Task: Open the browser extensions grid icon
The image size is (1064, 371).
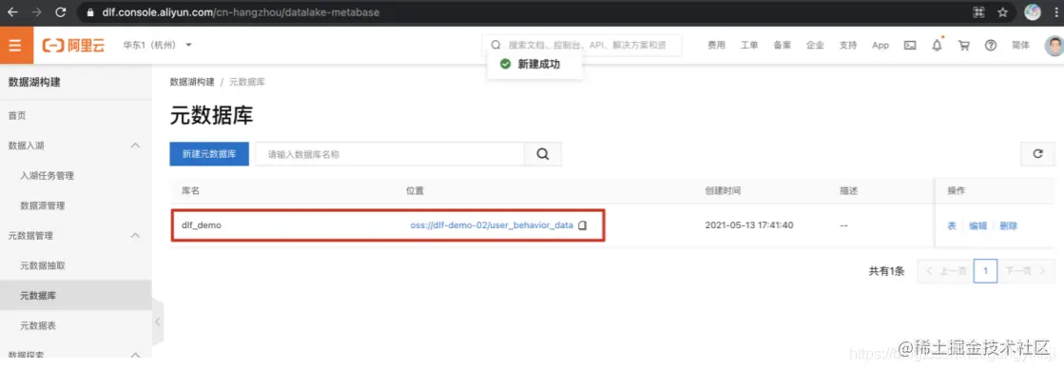Action: click(977, 12)
